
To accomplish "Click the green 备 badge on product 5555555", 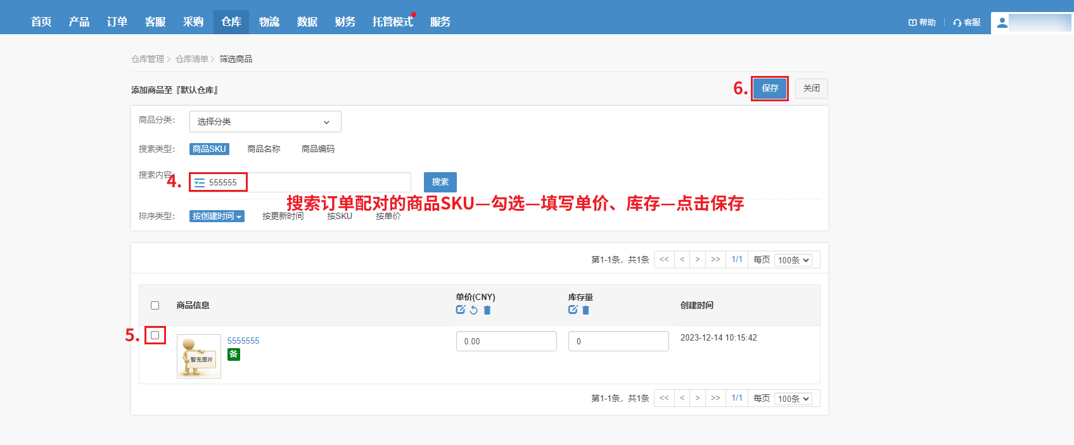I will pos(234,354).
